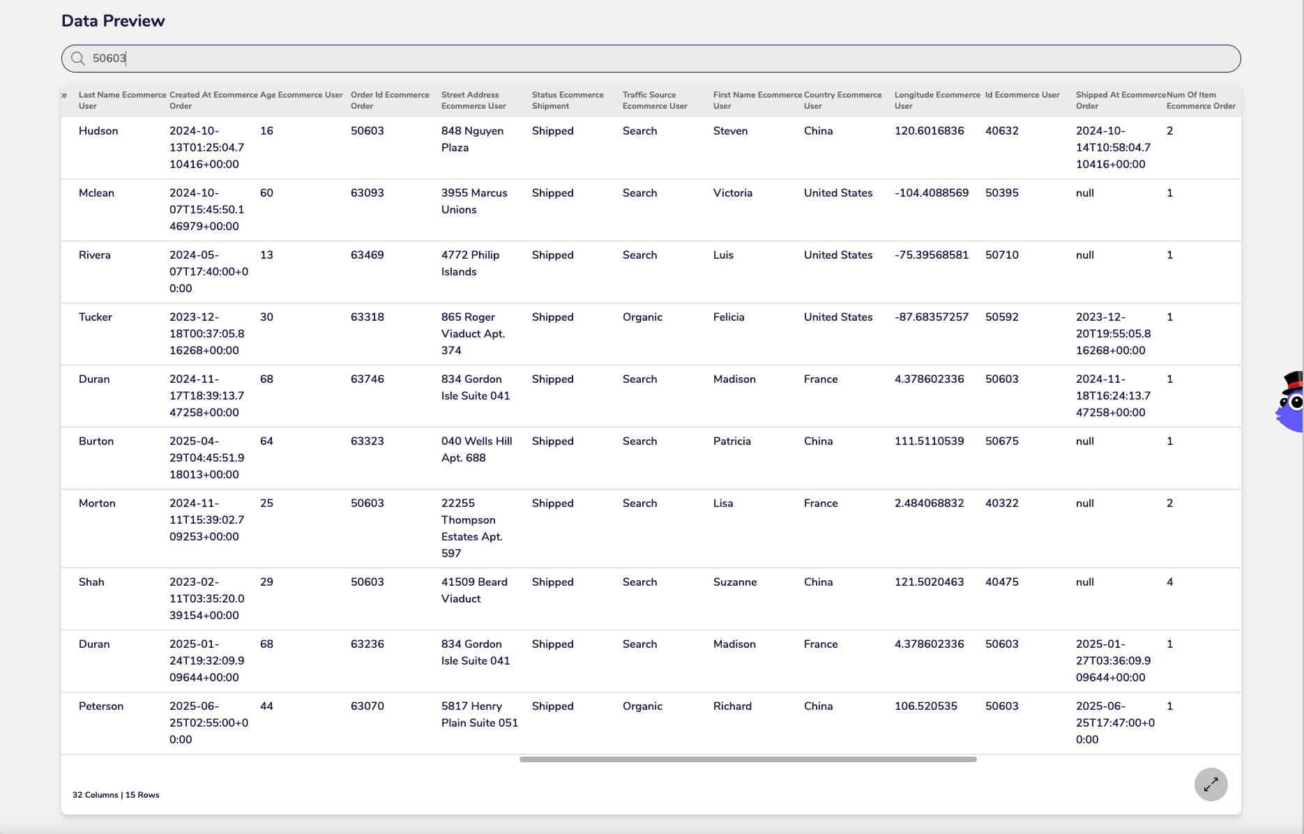The height and width of the screenshot is (834, 1304).
Task: Click the 22255 Thompson Estates address
Action: [x=472, y=529]
